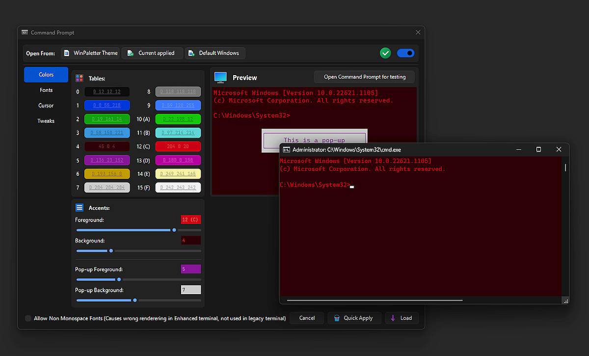Click the cmd.exe horizontal scrollbar
Viewport: 589px width, 356px height.
click(x=375, y=300)
